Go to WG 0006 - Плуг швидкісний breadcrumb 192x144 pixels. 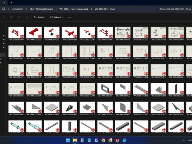74,9
